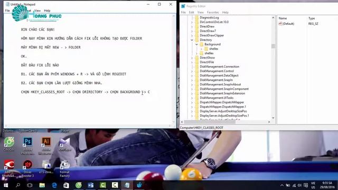Select DiskManagement.SnapIn key

point(216,80)
